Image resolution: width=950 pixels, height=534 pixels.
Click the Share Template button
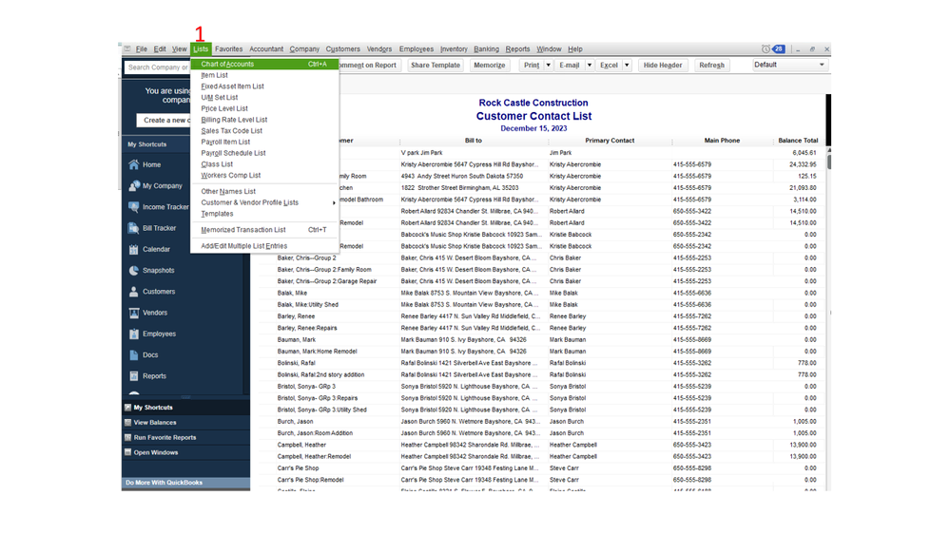435,66
